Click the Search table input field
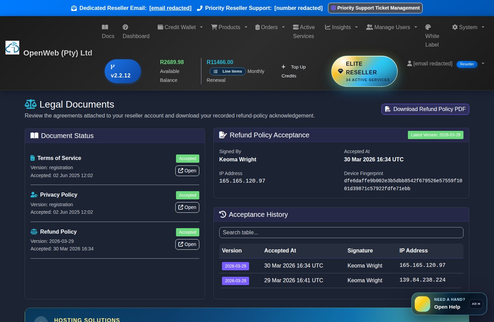This screenshot has height=322, width=494. tap(341, 233)
